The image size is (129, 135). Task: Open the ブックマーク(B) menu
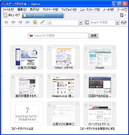click(50, 9)
